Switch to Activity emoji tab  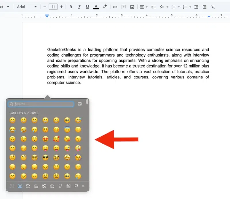pos(44,186)
